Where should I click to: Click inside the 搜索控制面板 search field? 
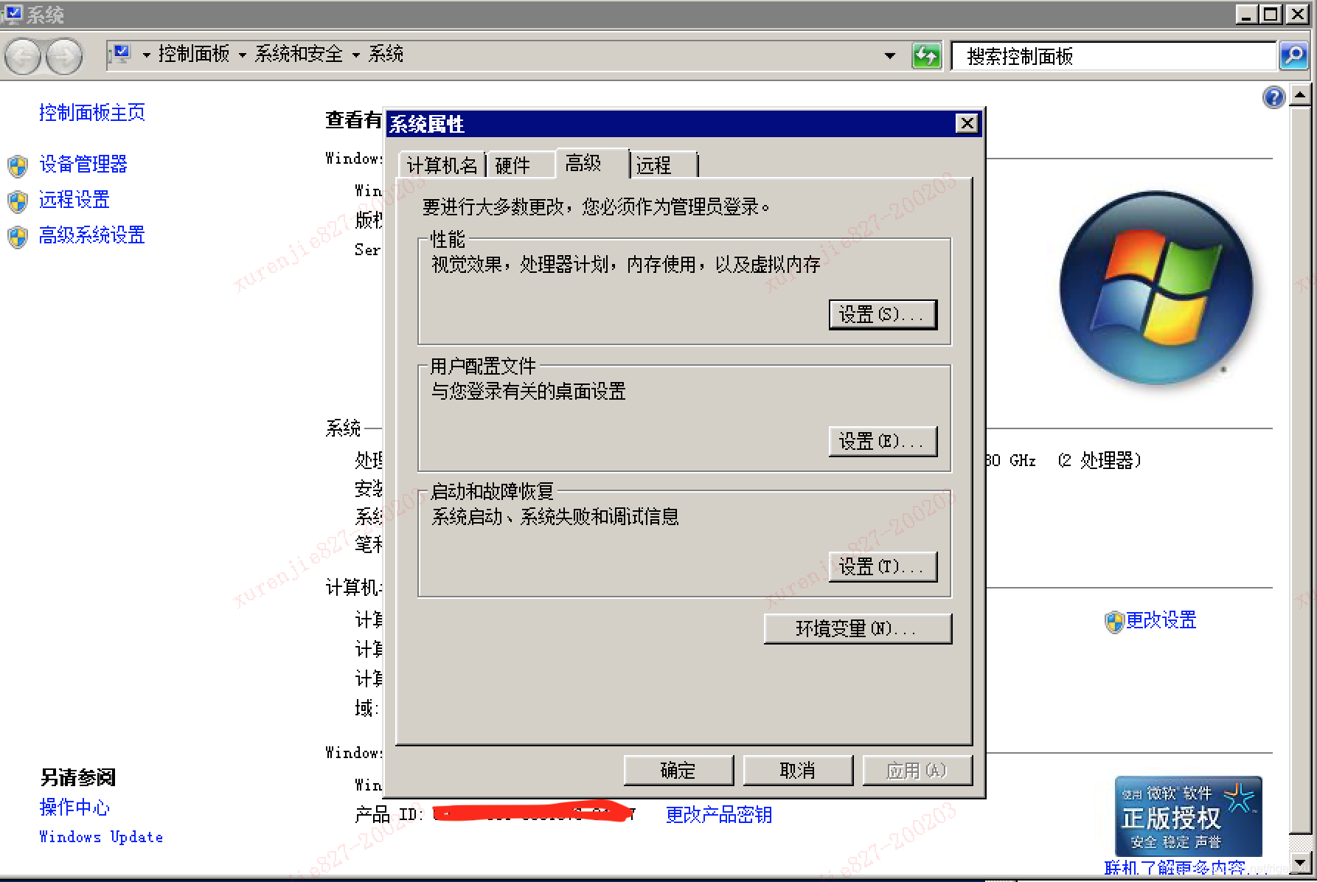(x=1106, y=55)
